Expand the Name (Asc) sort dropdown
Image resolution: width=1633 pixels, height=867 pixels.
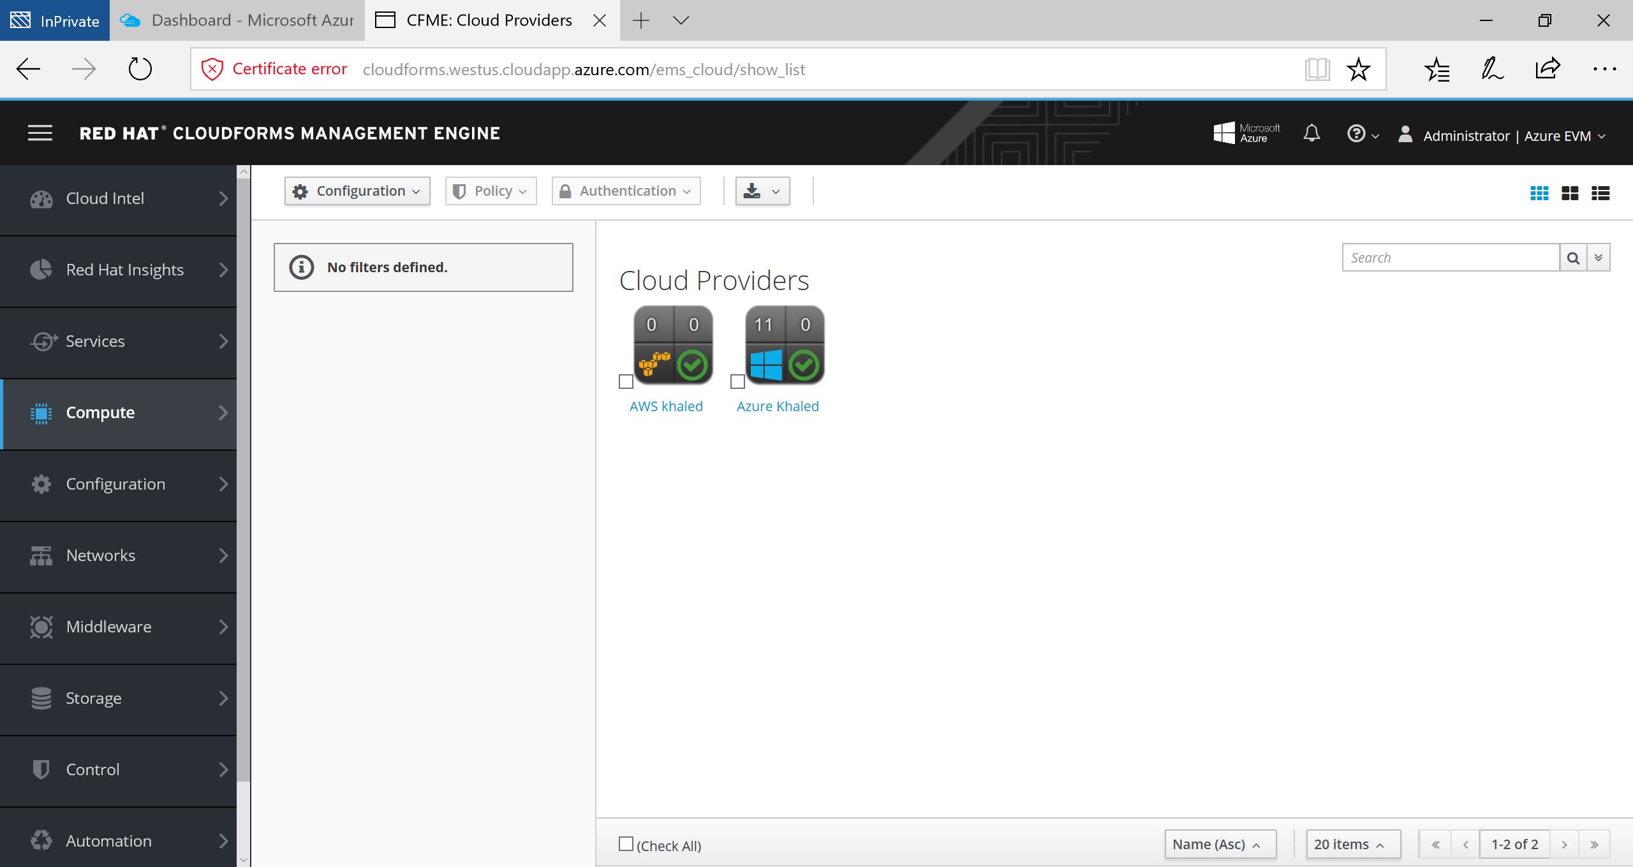(x=1220, y=845)
